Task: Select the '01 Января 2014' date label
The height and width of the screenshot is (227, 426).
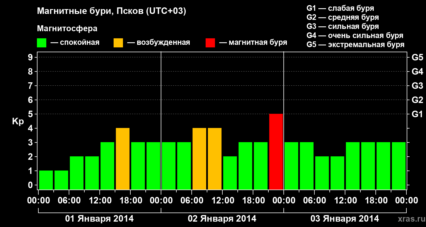Action: click(99, 219)
